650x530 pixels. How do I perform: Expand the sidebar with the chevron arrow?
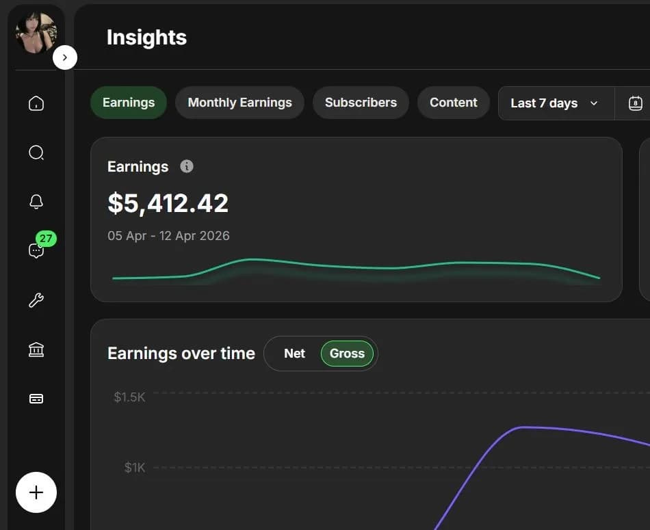click(x=65, y=57)
